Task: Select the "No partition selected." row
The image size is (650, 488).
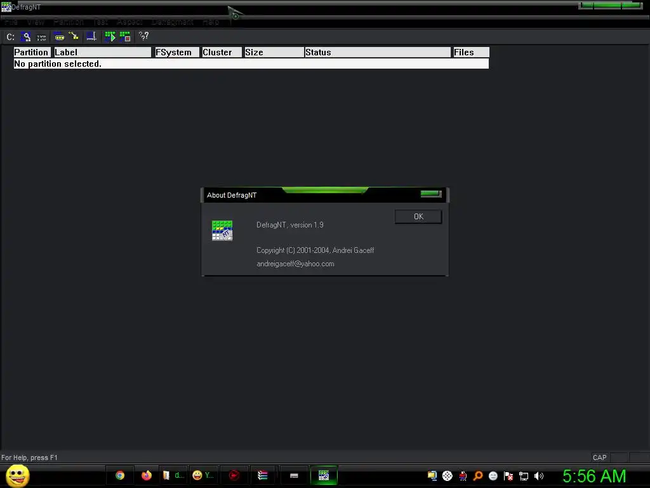Action: tap(251, 64)
